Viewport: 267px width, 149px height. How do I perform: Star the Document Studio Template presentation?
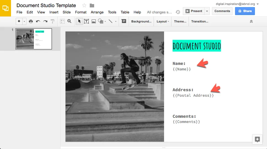tap(84, 5)
